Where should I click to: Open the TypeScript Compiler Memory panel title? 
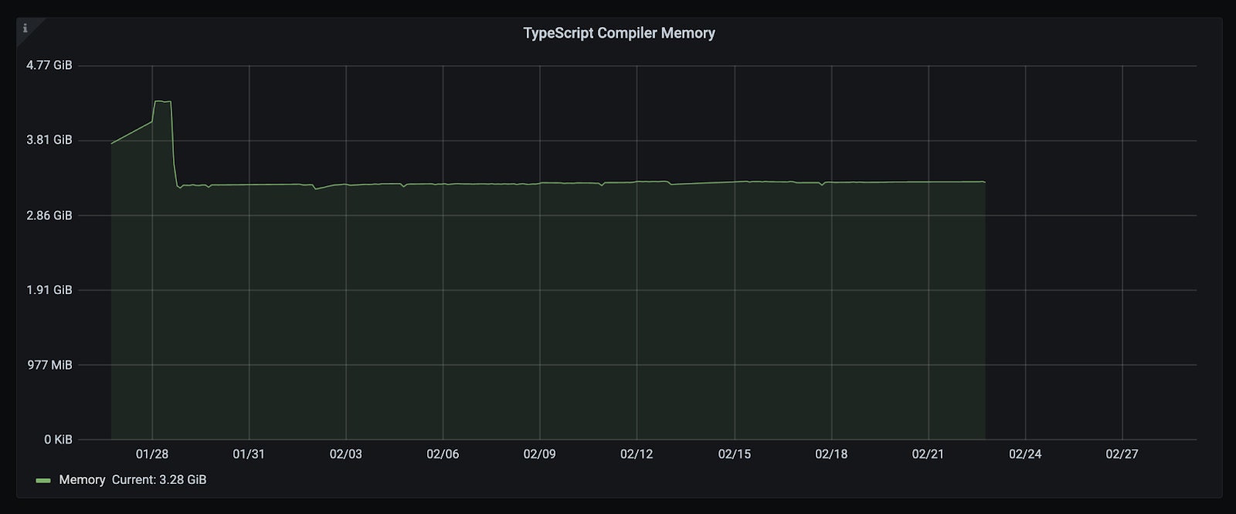point(619,33)
